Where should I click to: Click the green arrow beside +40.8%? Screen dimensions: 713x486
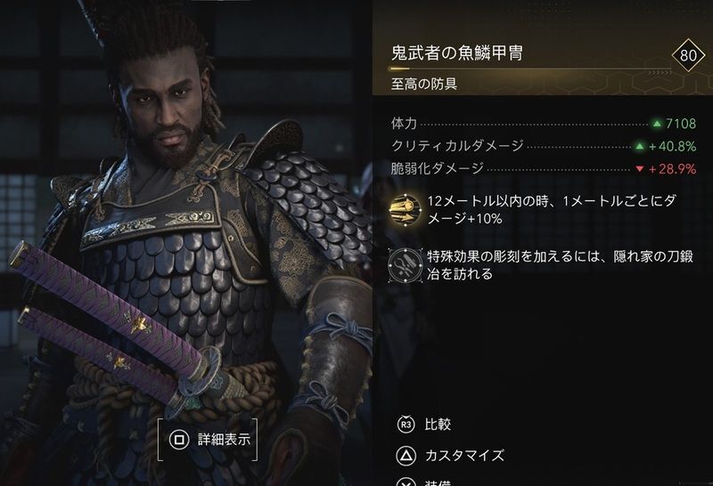tap(640, 146)
